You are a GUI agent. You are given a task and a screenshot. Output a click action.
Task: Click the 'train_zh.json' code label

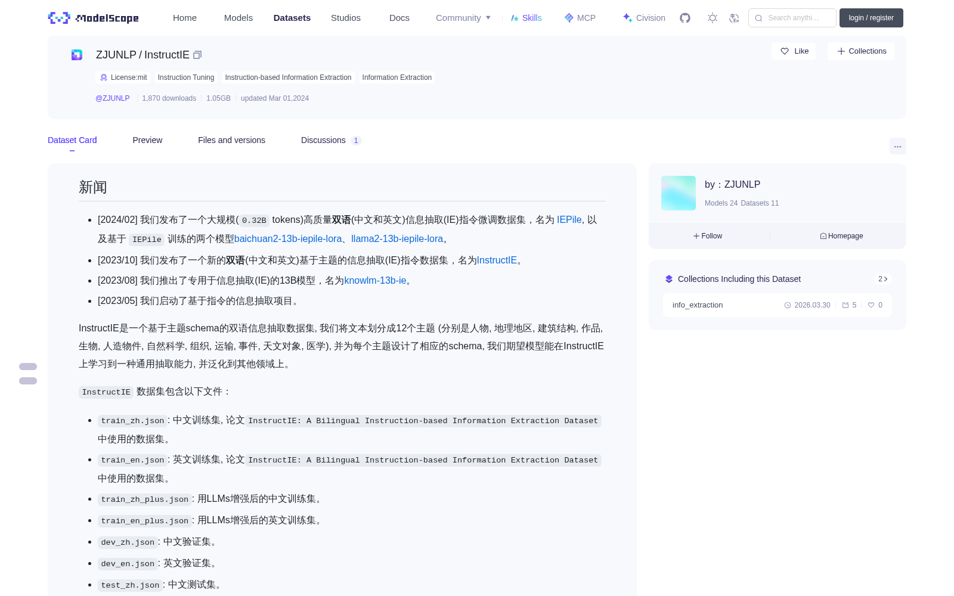132,421
